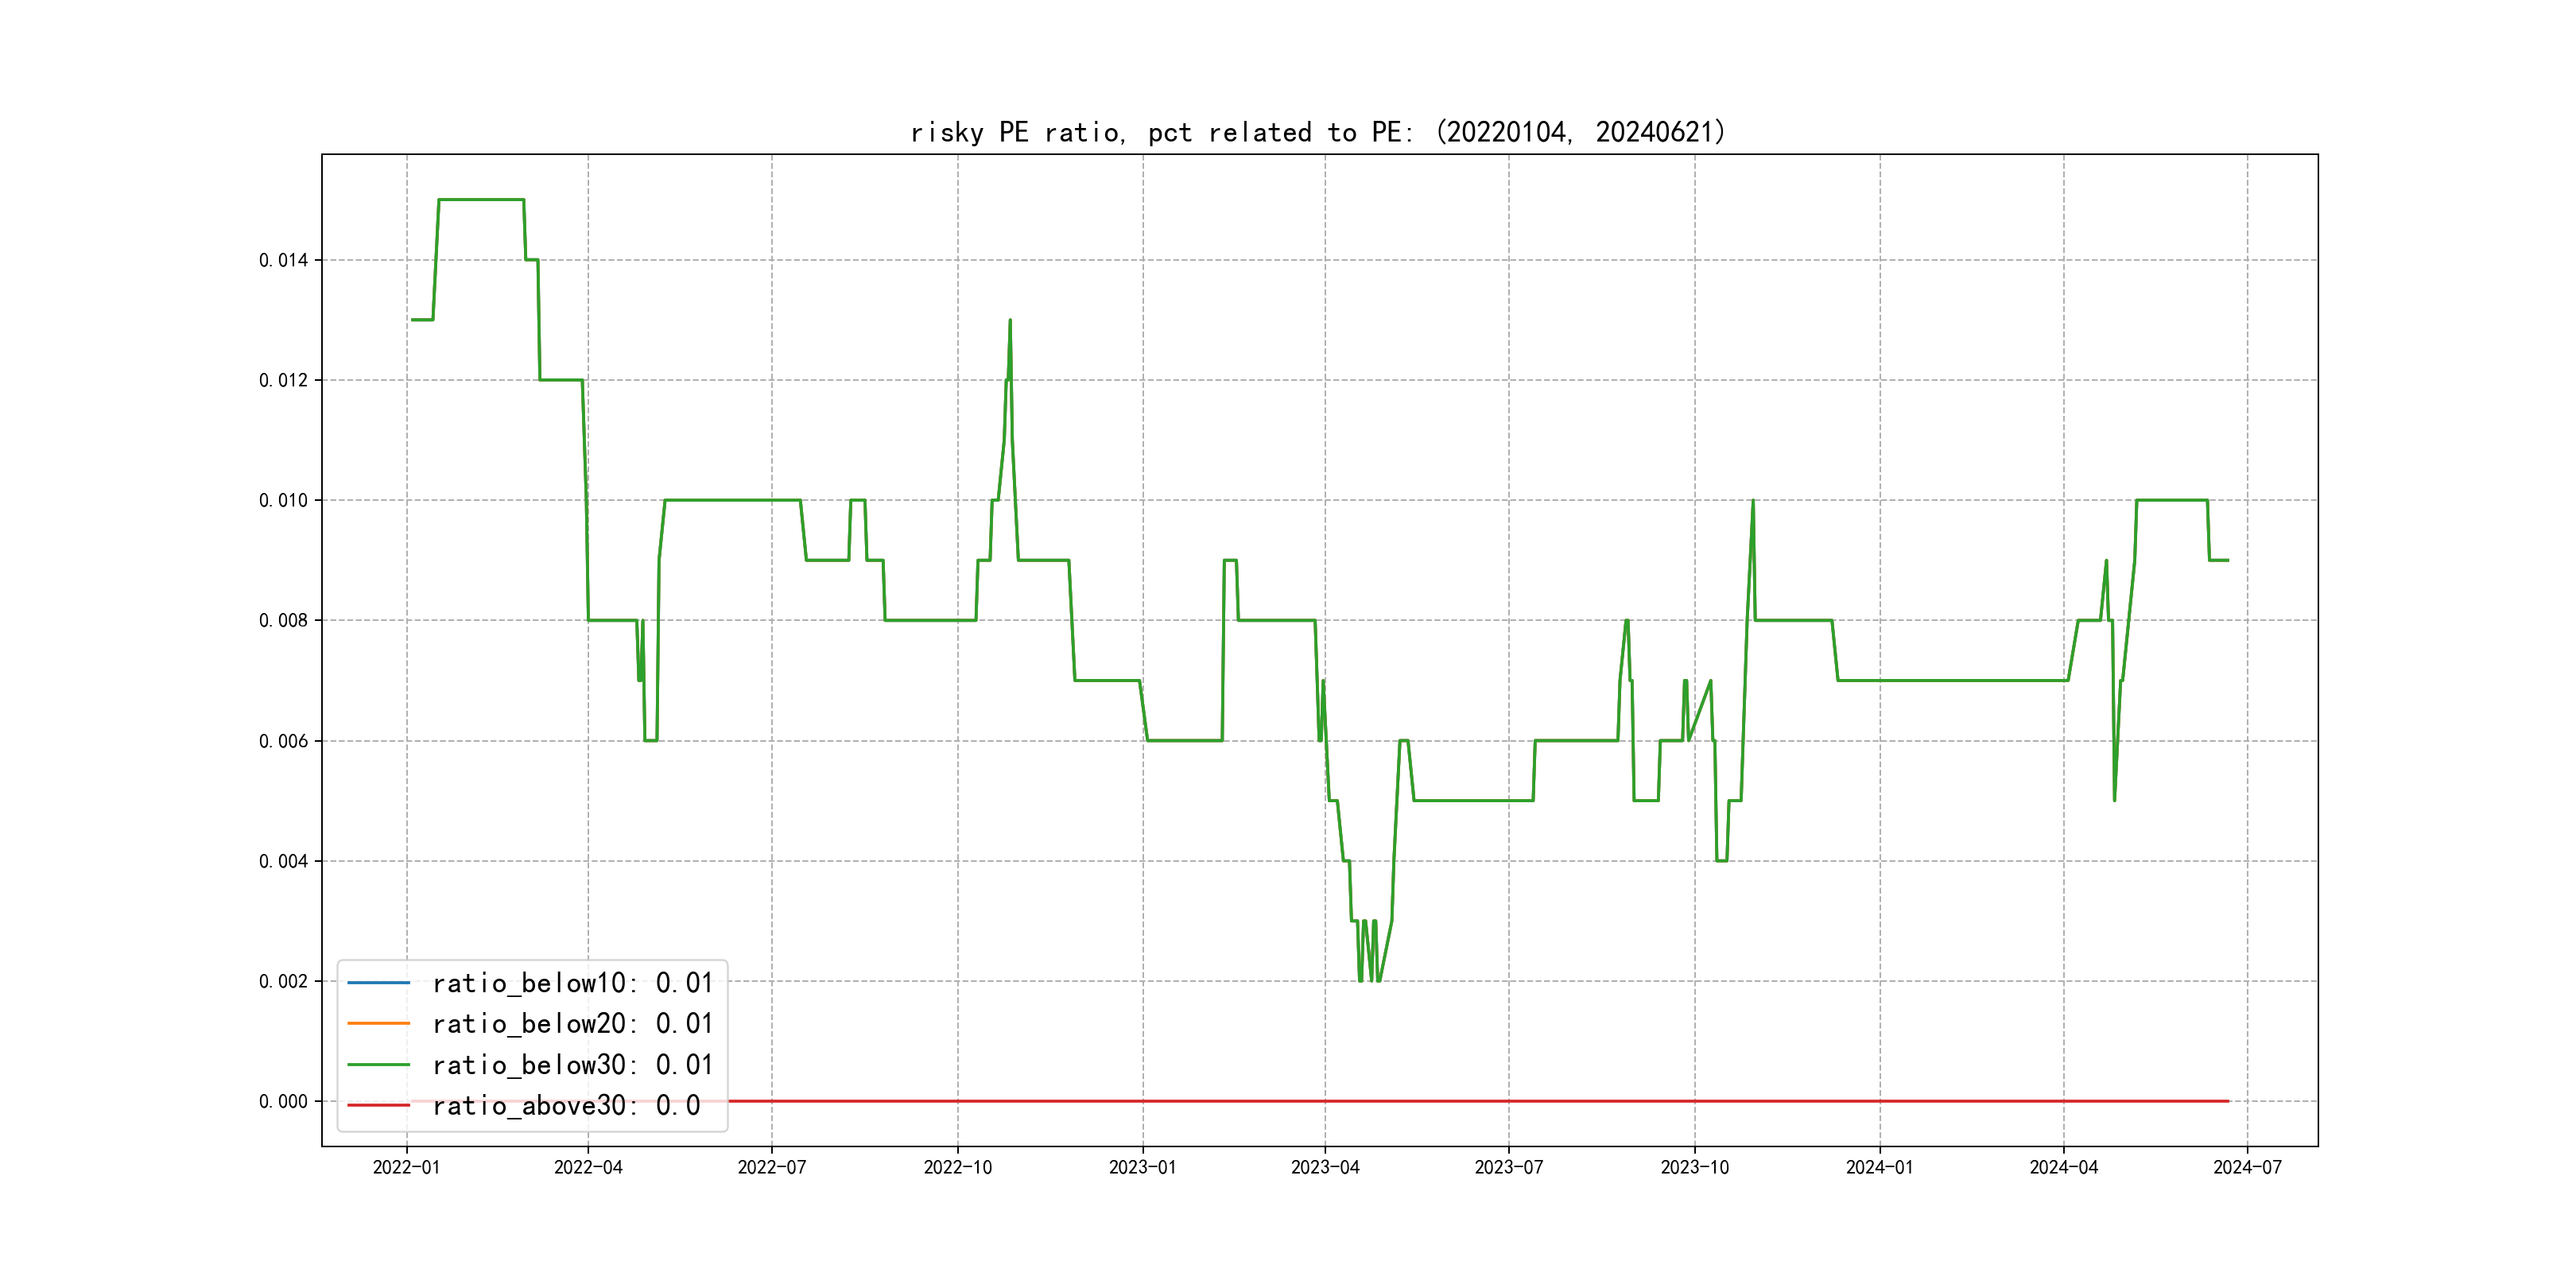2576x1288 pixels.
Task: Click the 2023-04 x-axis tick label
Action: [1325, 1167]
